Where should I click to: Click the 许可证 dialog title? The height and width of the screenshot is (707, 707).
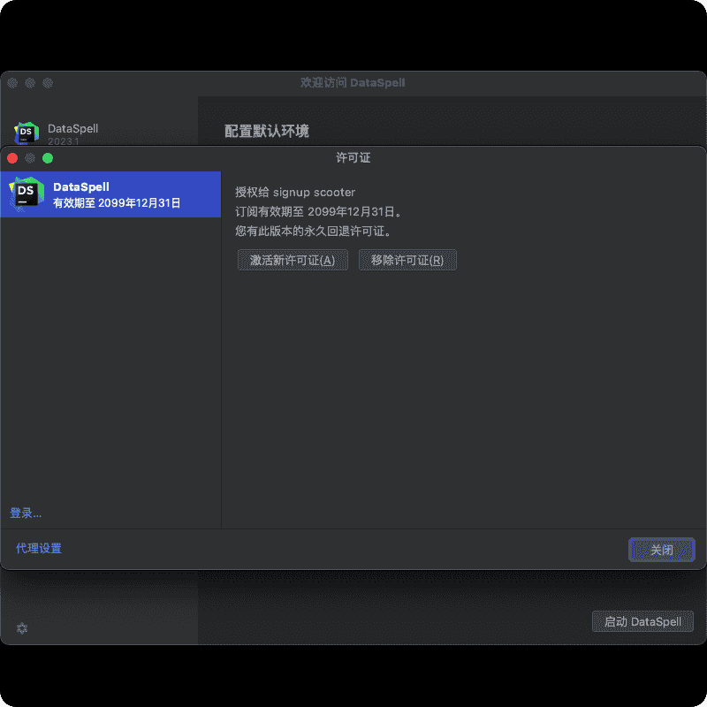[x=353, y=158]
